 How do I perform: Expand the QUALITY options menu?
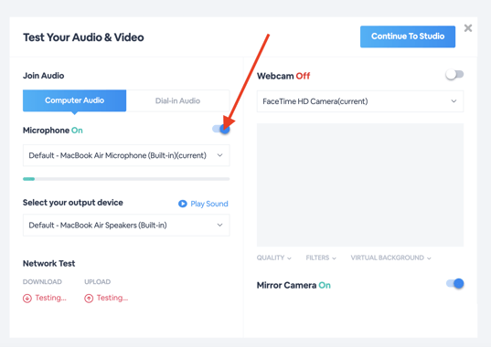point(274,258)
